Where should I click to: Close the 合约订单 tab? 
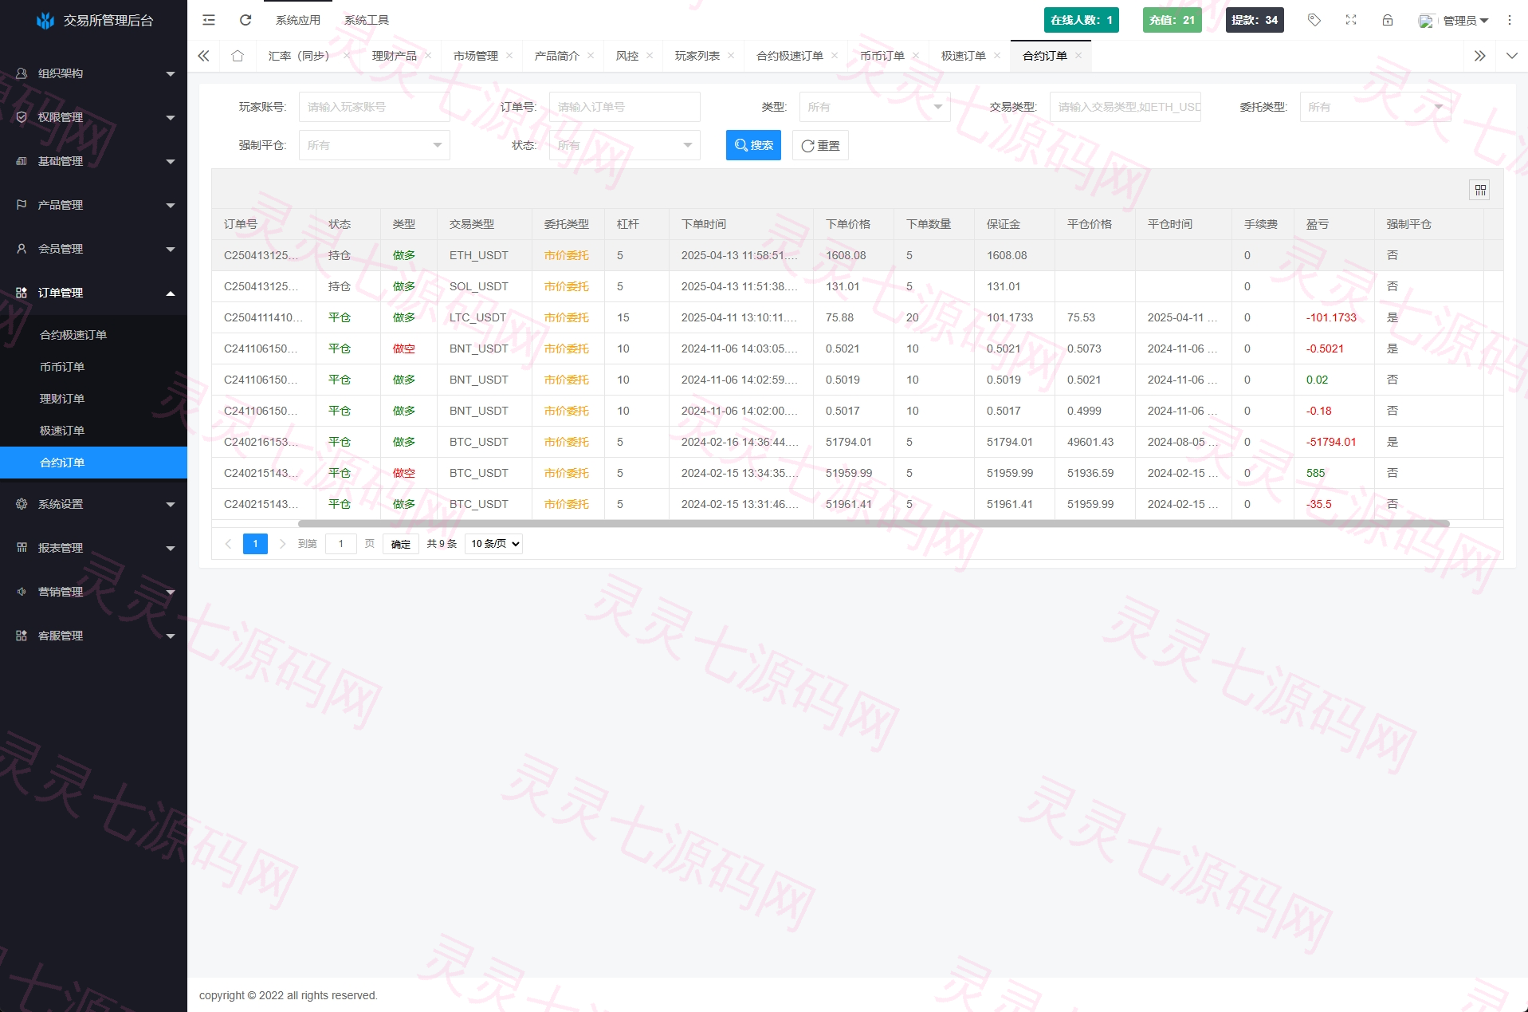[1078, 56]
